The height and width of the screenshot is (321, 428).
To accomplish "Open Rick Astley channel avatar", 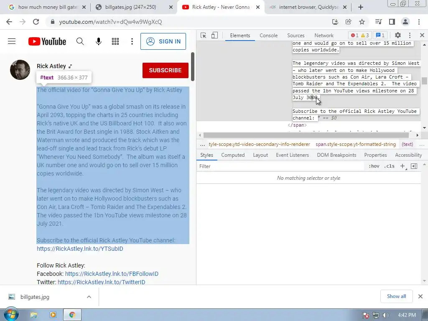I will point(20,70).
